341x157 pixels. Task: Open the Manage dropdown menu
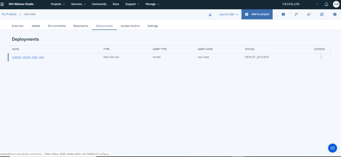coord(152,4)
